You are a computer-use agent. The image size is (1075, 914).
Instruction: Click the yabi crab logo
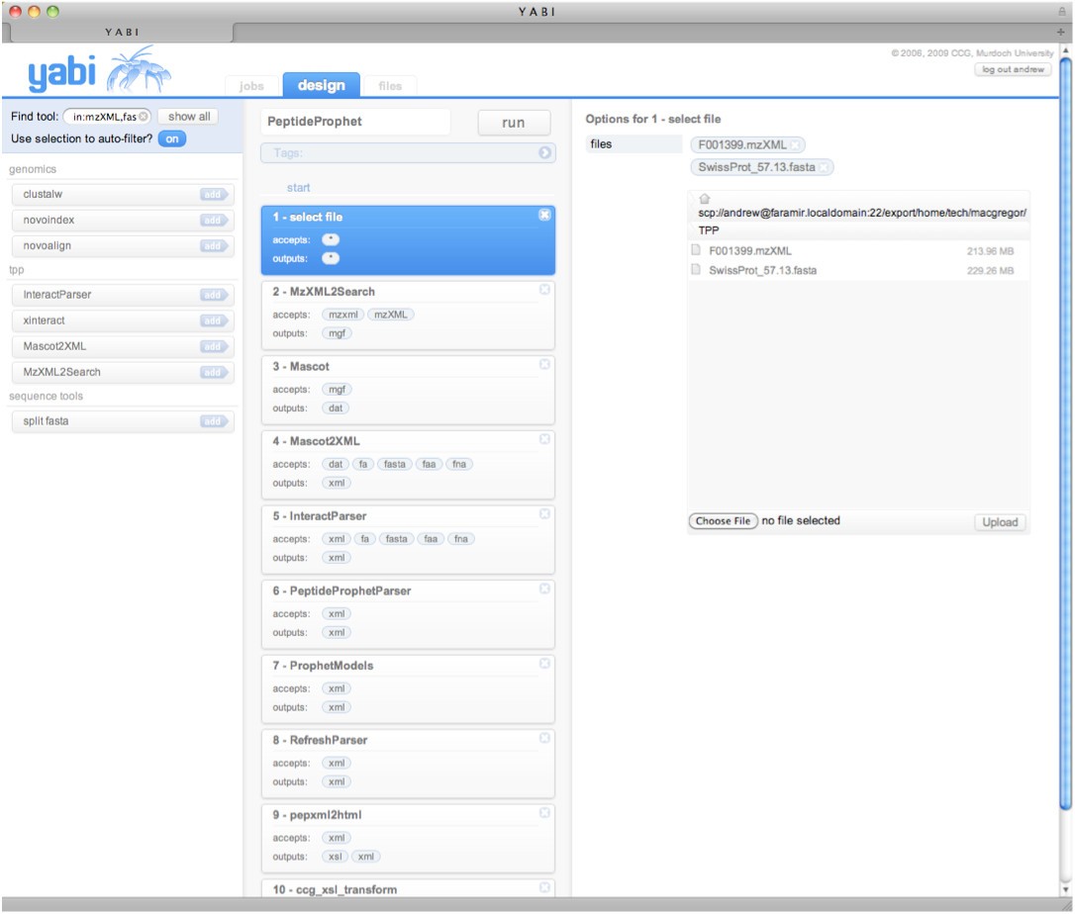pos(140,69)
